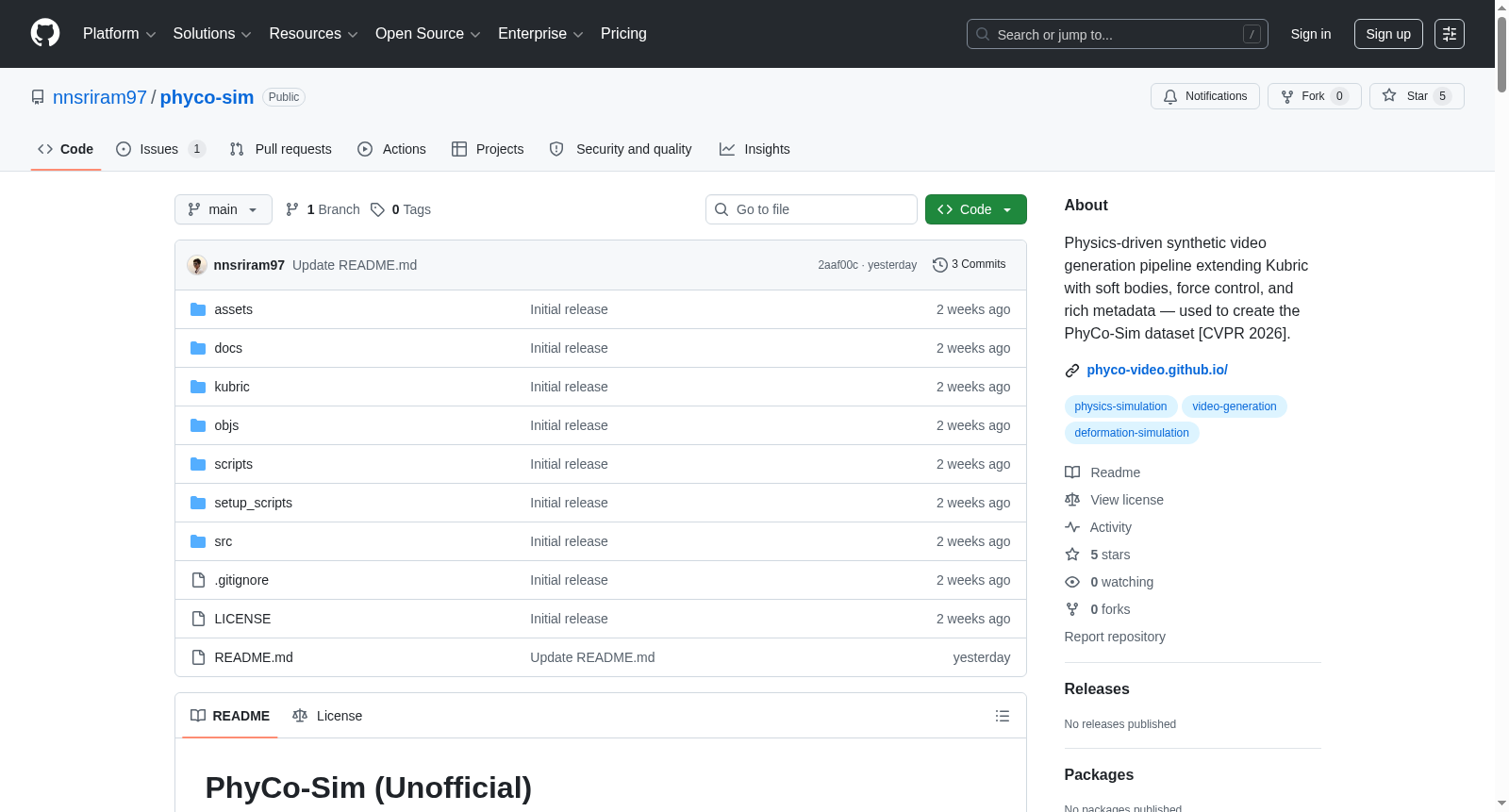Click the .gitignore file icon
Screen dimensions: 1509x812
(198, 580)
